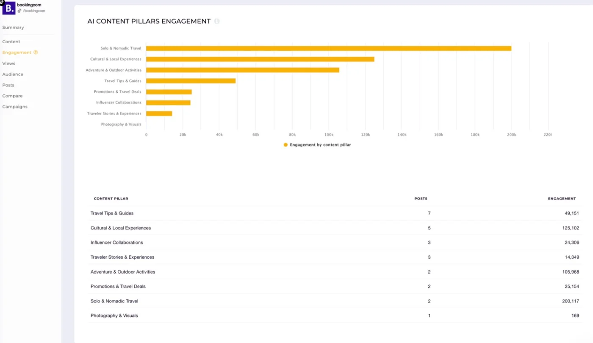593x343 pixels.
Task: Click the TikTok icon beside /bookingcom
Action: point(19,11)
